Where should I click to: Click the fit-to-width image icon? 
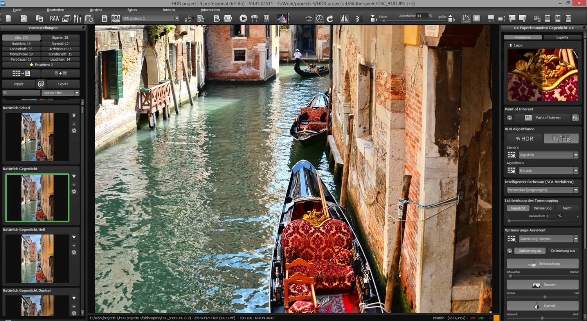[491, 18]
